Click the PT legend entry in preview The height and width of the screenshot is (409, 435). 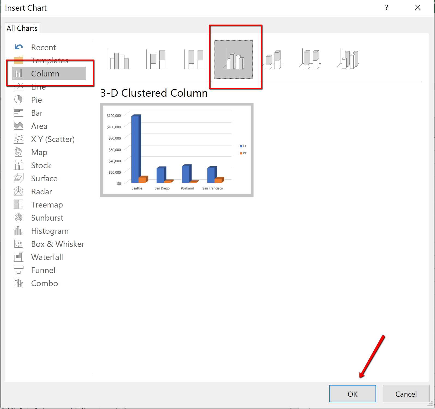click(x=243, y=153)
